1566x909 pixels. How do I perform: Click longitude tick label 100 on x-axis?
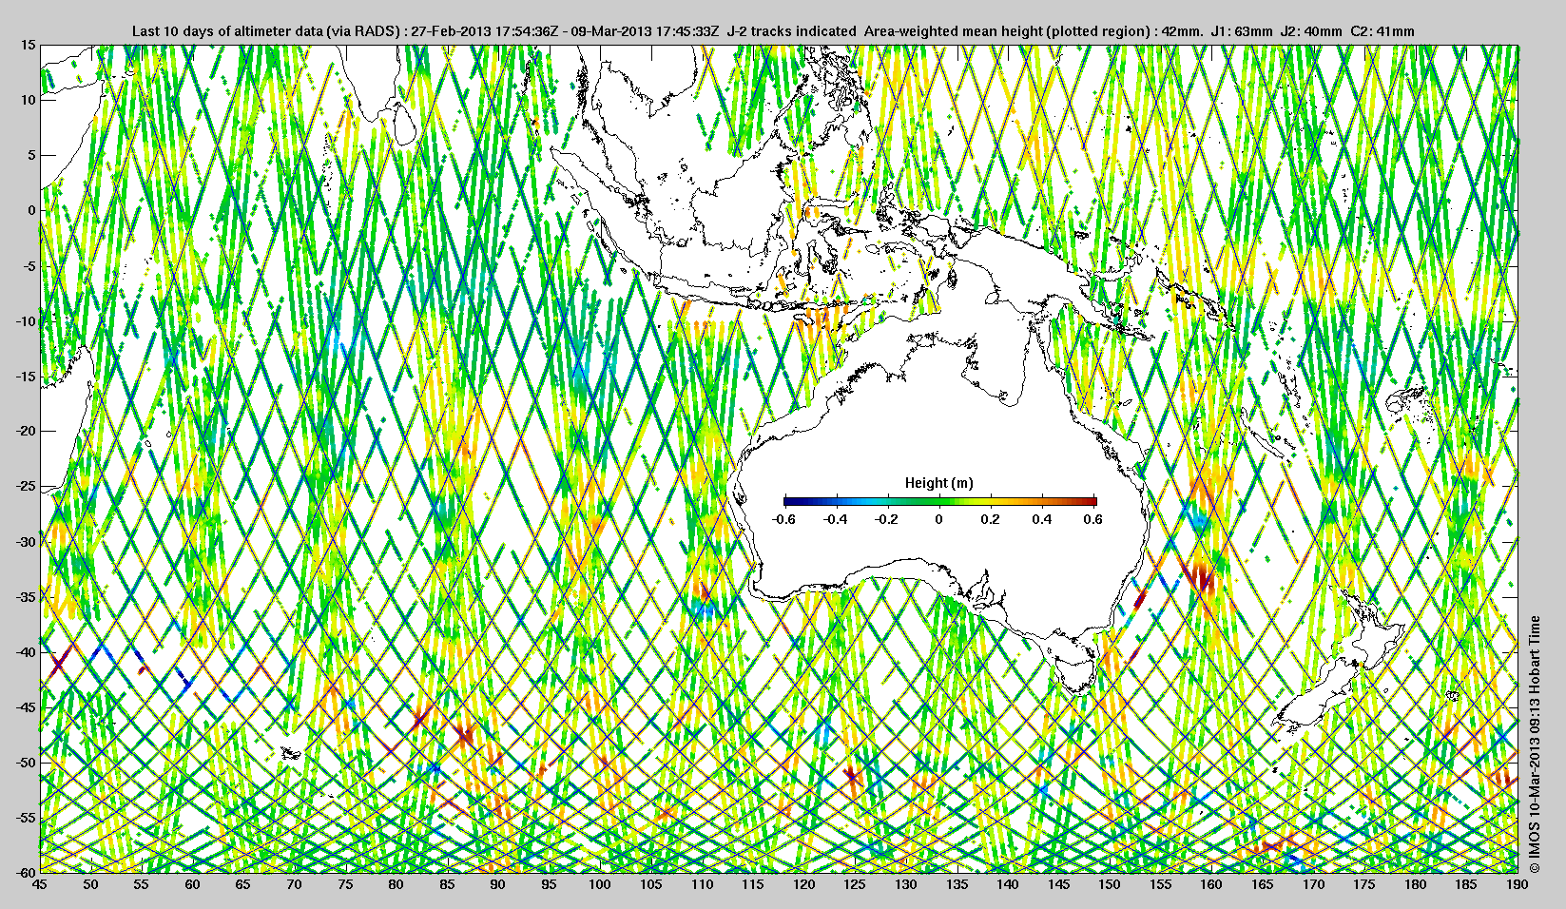[x=599, y=884]
